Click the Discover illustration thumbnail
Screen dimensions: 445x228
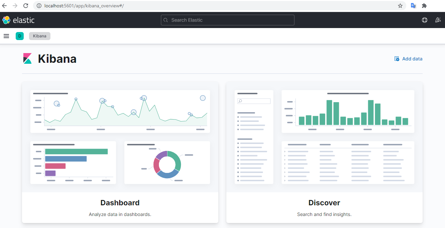324,137
